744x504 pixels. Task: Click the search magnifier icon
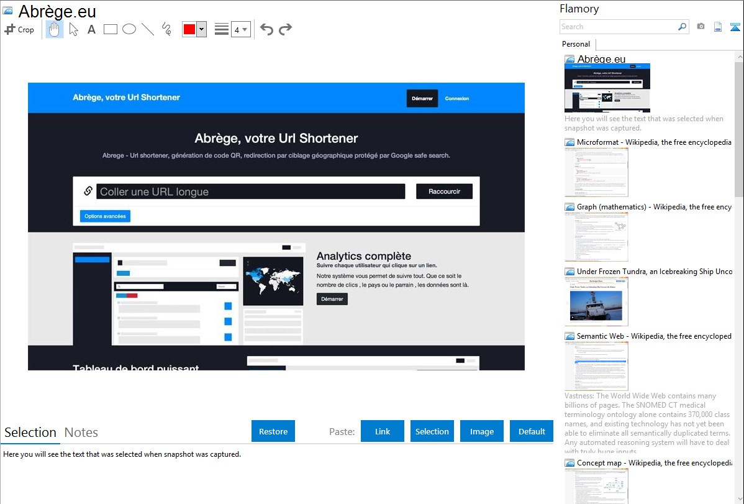pyautogui.click(x=683, y=27)
